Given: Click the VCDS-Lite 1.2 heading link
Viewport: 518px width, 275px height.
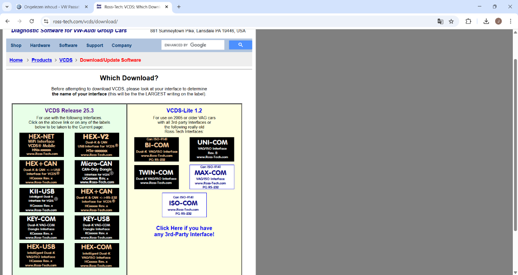Looking at the screenshot, I should (x=184, y=111).
